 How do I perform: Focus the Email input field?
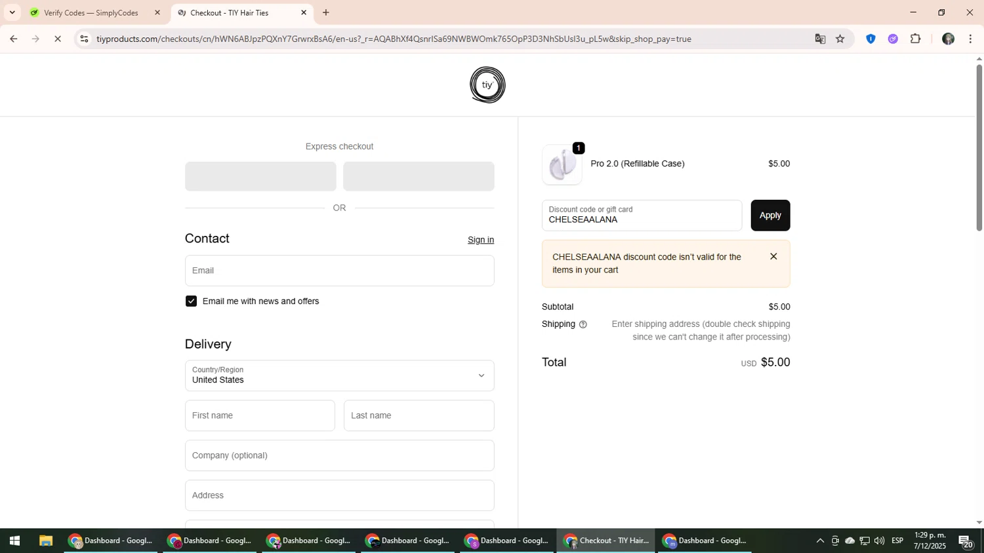tap(339, 271)
